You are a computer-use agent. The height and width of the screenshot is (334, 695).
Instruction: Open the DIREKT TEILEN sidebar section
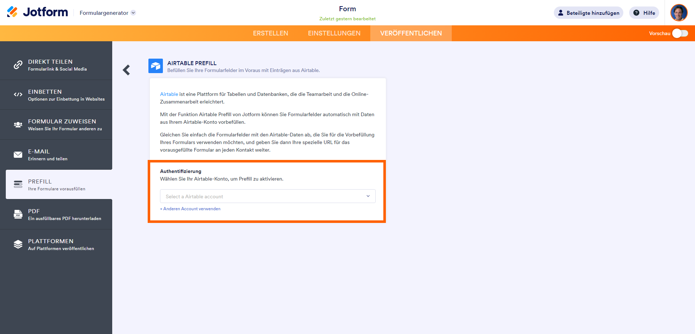click(x=56, y=65)
